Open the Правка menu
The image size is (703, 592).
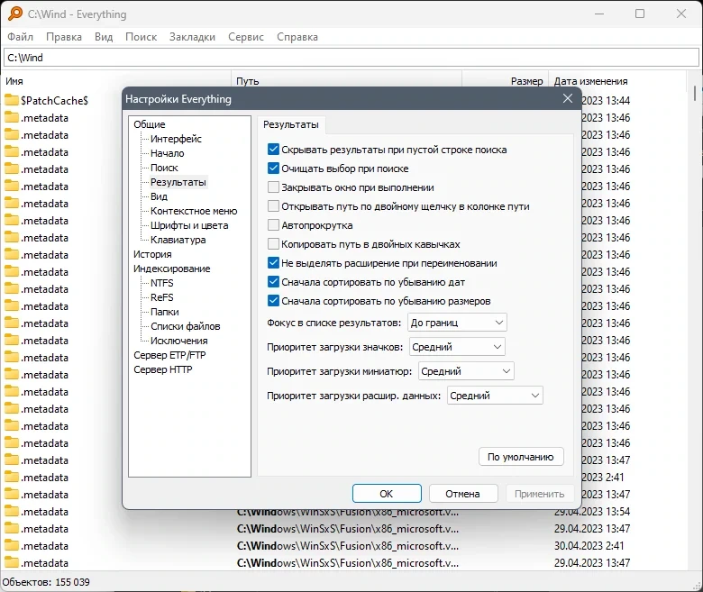[x=64, y=37]
